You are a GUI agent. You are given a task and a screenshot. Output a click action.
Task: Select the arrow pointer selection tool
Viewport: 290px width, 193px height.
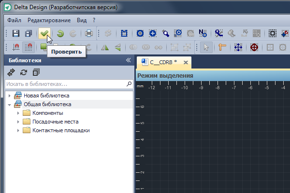tap(206, 47)
